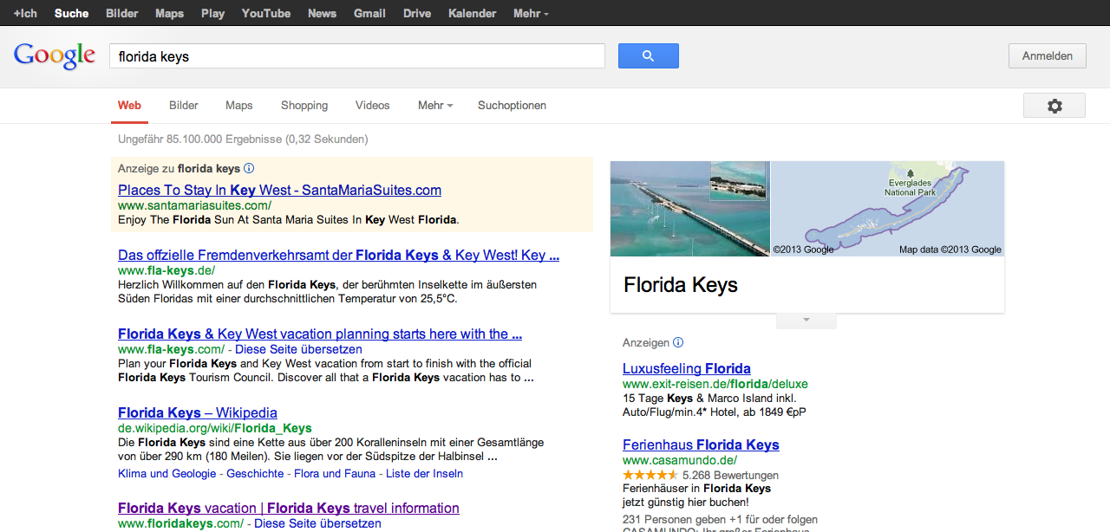
Task: Open Suchoptionen search tools
Action: [512, 106]
